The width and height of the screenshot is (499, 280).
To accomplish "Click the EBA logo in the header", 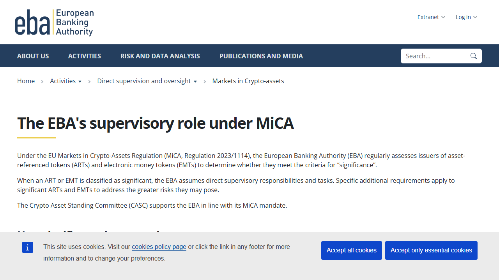I will 54,23.
